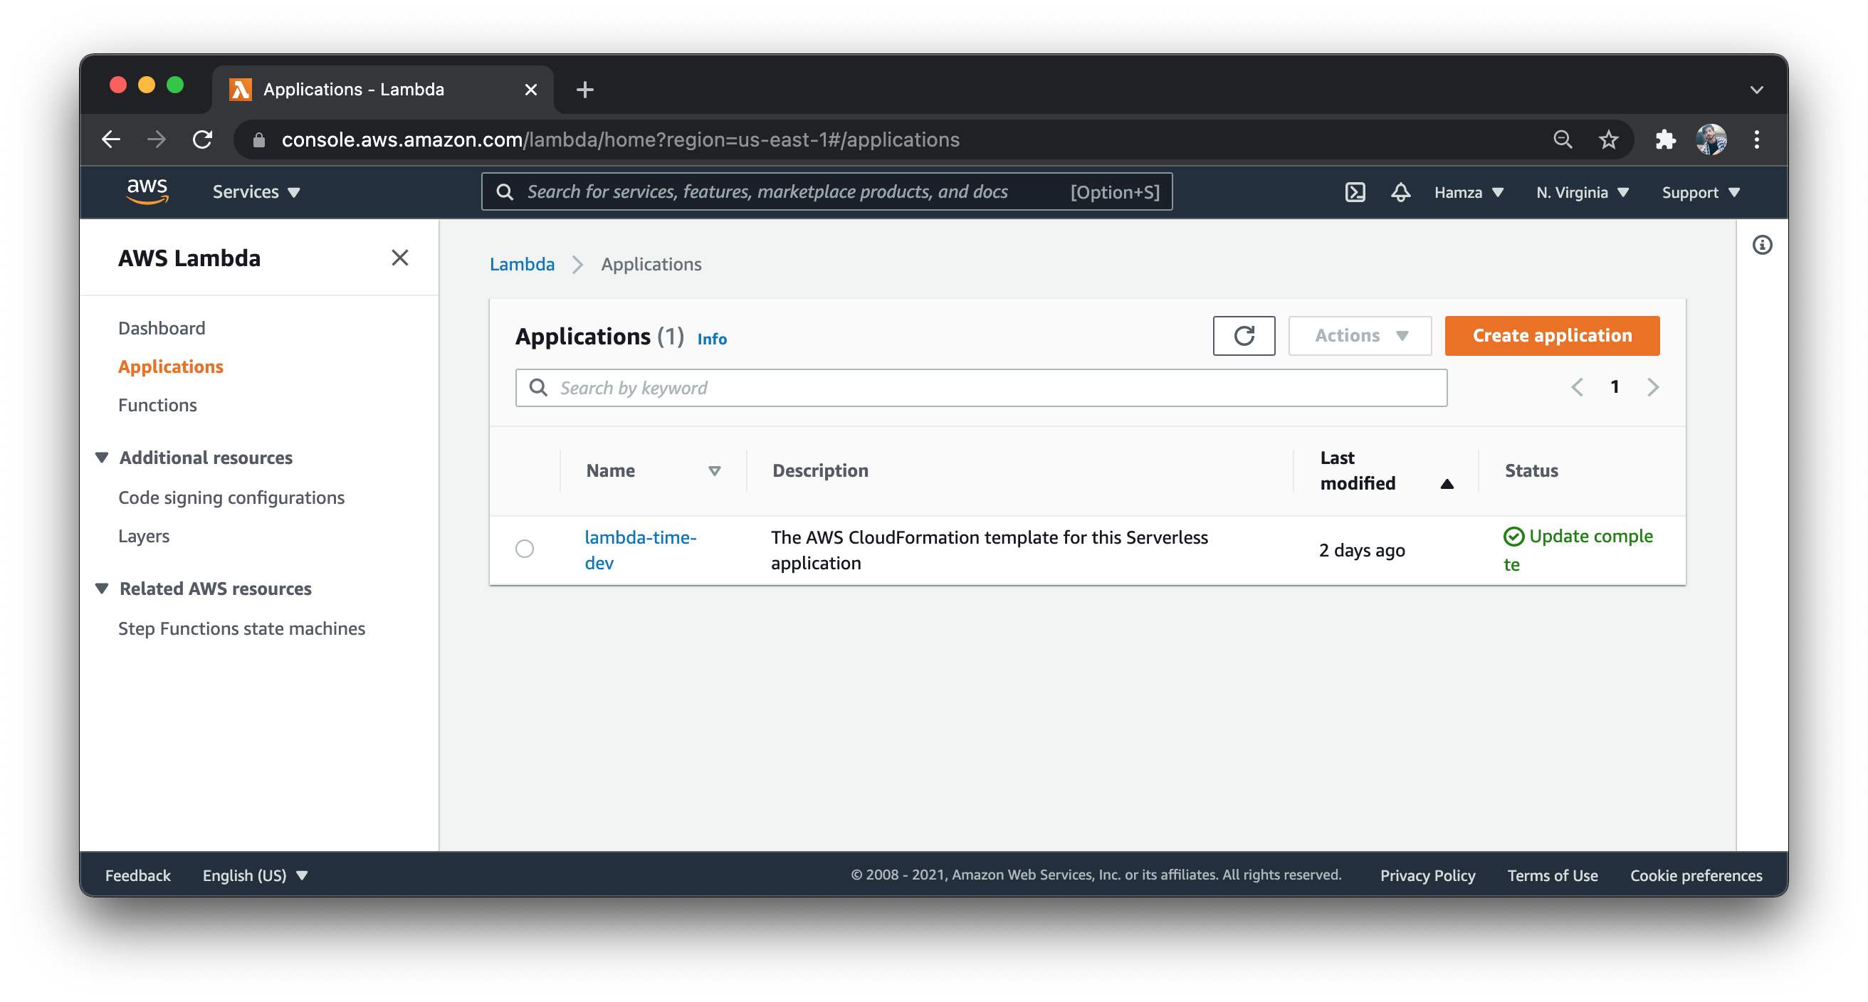Click the applications list refresh button
Viewport: 1868px width, 1002px height.
click(x=1244, y=336)
